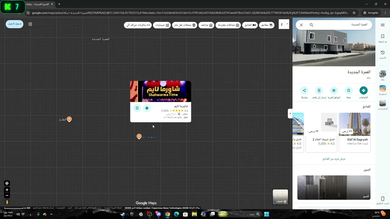390x219 pixels.
Task: Click the show my location button
Action: pyautogui.click(x=7, y=183)
